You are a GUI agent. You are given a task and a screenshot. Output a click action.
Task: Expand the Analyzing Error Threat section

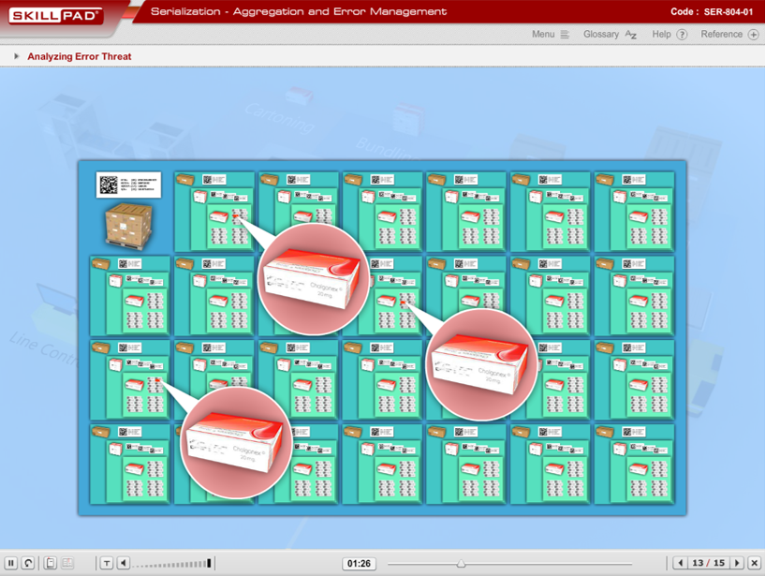(x=17, y=56)
